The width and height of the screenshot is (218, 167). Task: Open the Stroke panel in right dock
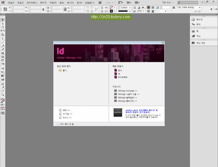[195, 31]
